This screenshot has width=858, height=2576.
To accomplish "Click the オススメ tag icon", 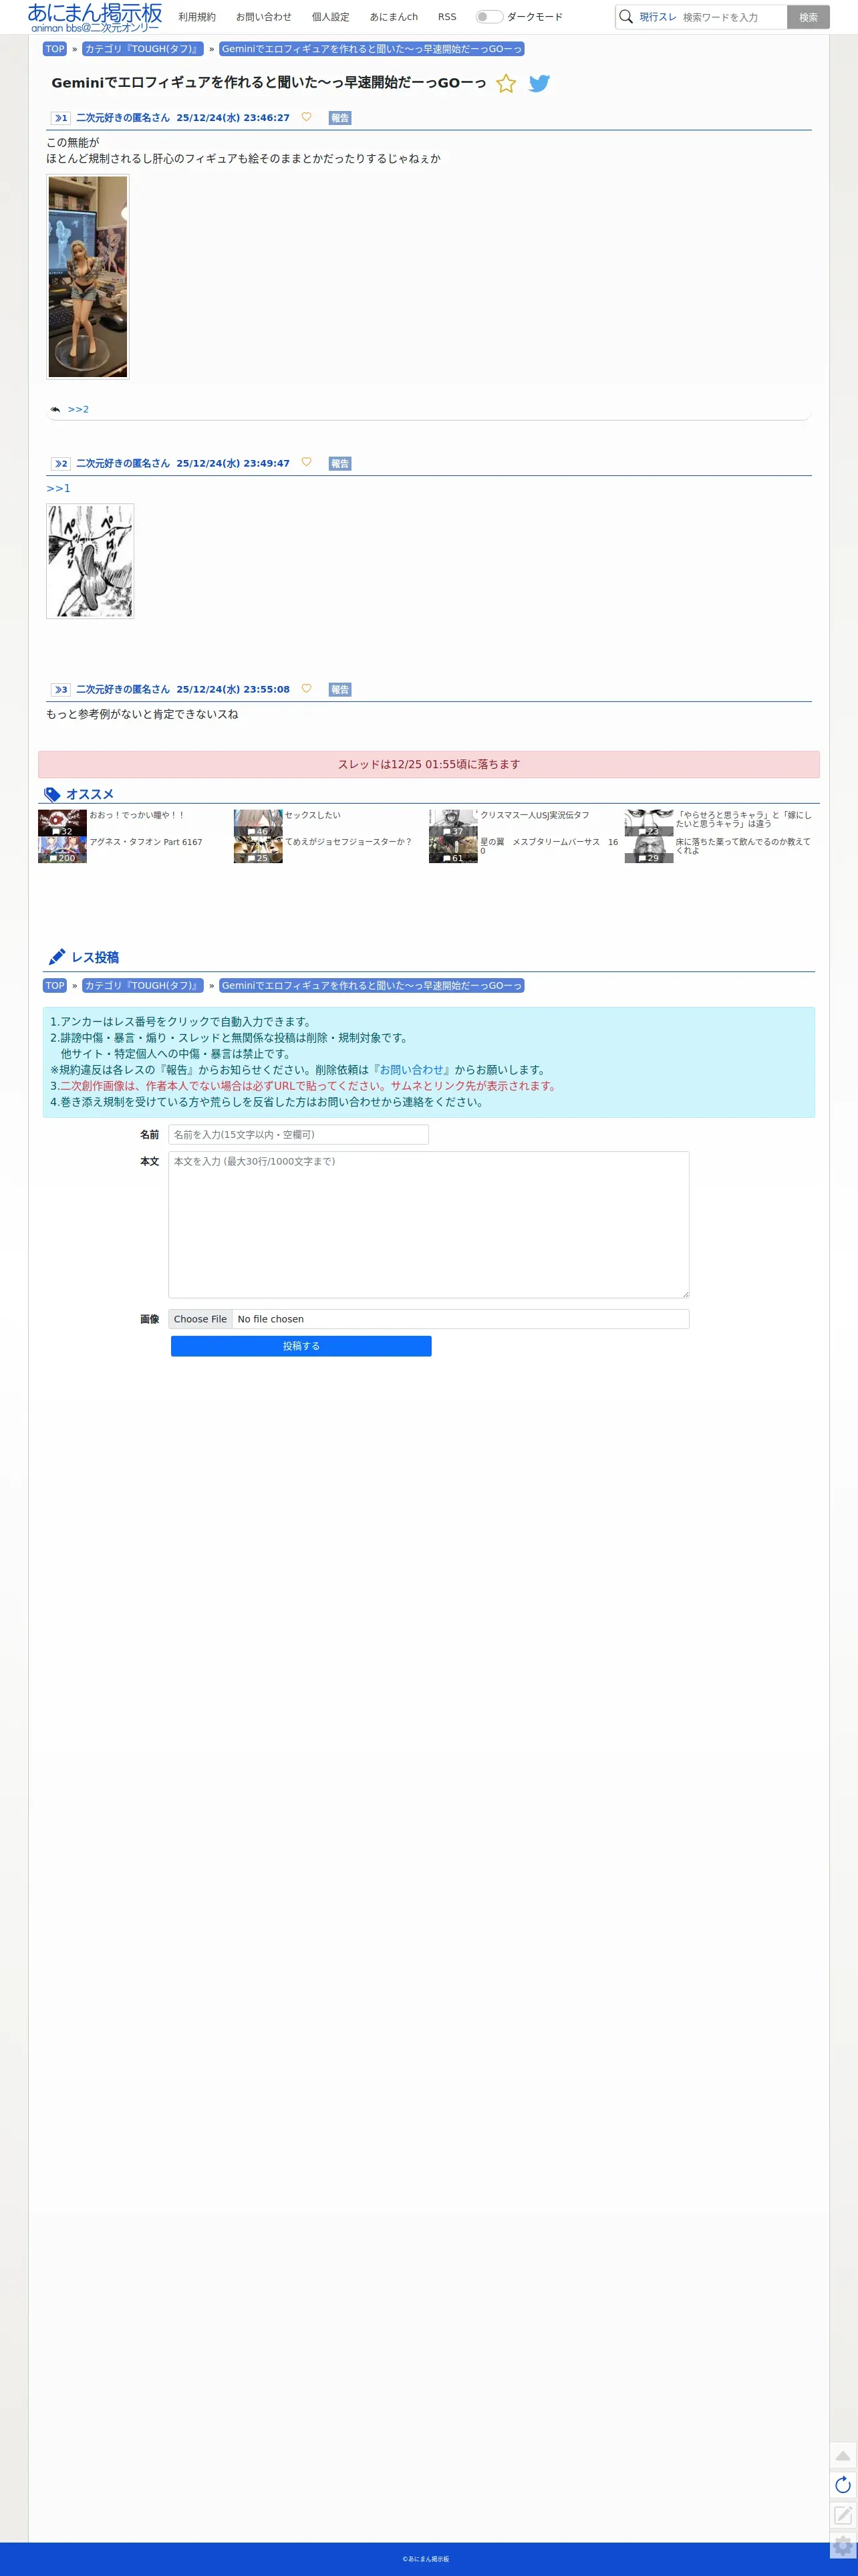I will pos(52,794).
